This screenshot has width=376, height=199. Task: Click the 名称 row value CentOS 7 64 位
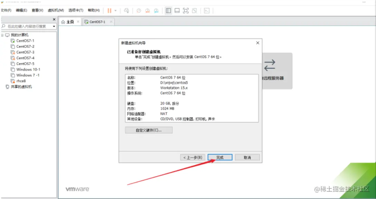(x=173, y=78)
